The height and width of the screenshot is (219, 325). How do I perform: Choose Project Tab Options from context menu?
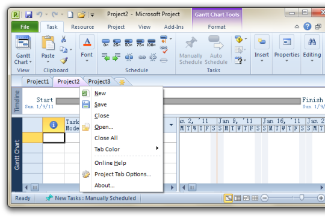click(x=121, y=174)
